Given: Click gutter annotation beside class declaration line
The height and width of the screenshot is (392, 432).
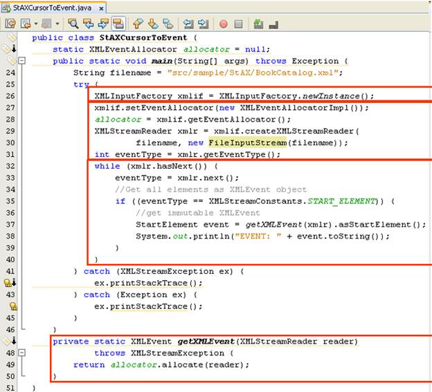Looking at the screenshot, I should (x=11, y=37).
